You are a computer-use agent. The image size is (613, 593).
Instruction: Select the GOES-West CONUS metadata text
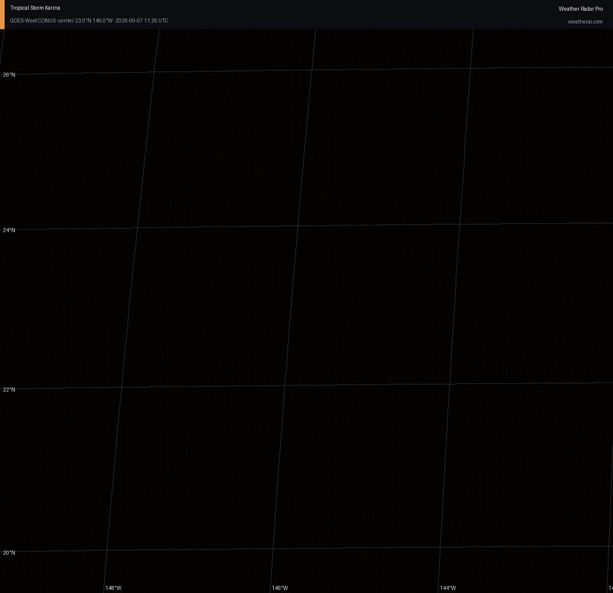(x=89, y=20)
